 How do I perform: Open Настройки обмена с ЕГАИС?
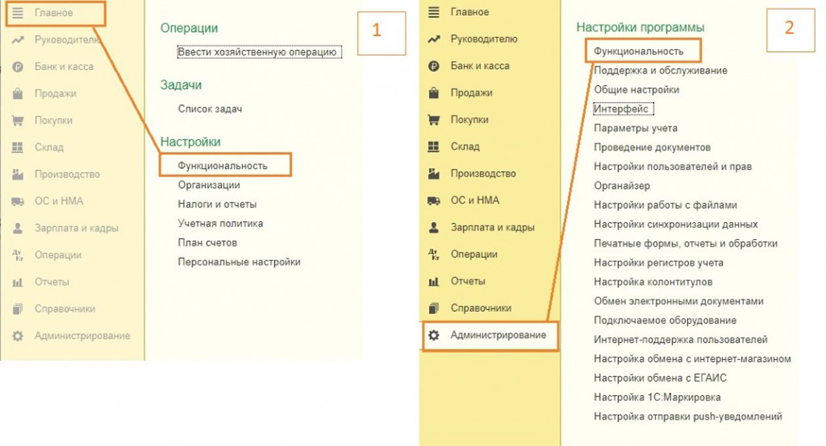click(x=661, y=378)
